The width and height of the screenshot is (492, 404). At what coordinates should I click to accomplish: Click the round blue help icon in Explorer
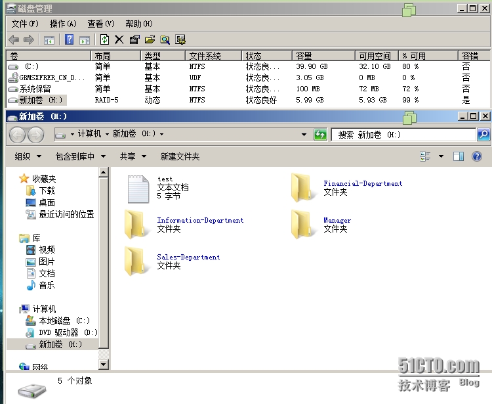pyautogui.click(x=477, y=156)
